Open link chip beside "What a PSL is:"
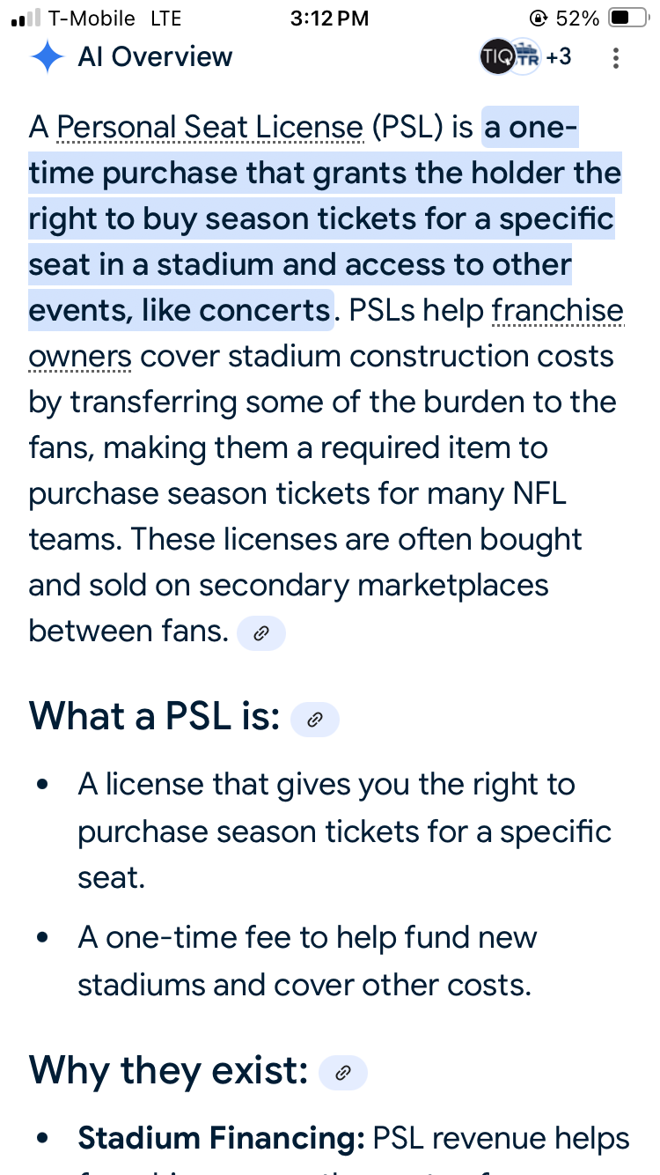660x1175 pixels. (314, 720)
